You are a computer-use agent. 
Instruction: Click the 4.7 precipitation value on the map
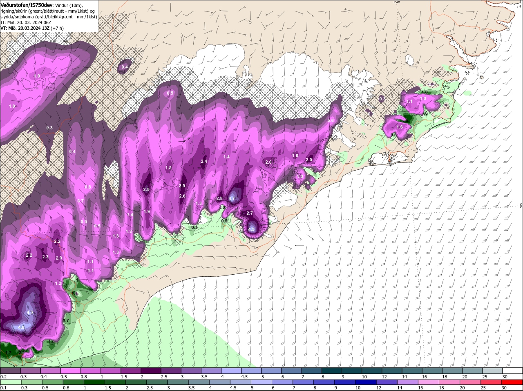pos(232,199)
